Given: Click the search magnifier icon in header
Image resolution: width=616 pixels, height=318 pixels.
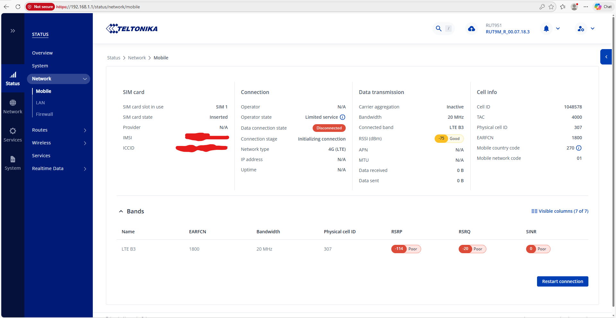Looking at the screenshot, I should click(438, 29).
